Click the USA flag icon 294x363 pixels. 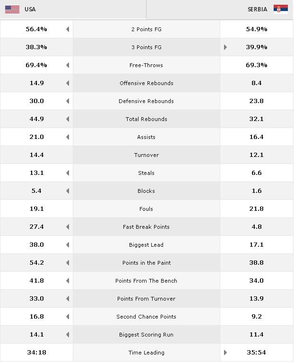pyautogui.click(x=12, y=9)
